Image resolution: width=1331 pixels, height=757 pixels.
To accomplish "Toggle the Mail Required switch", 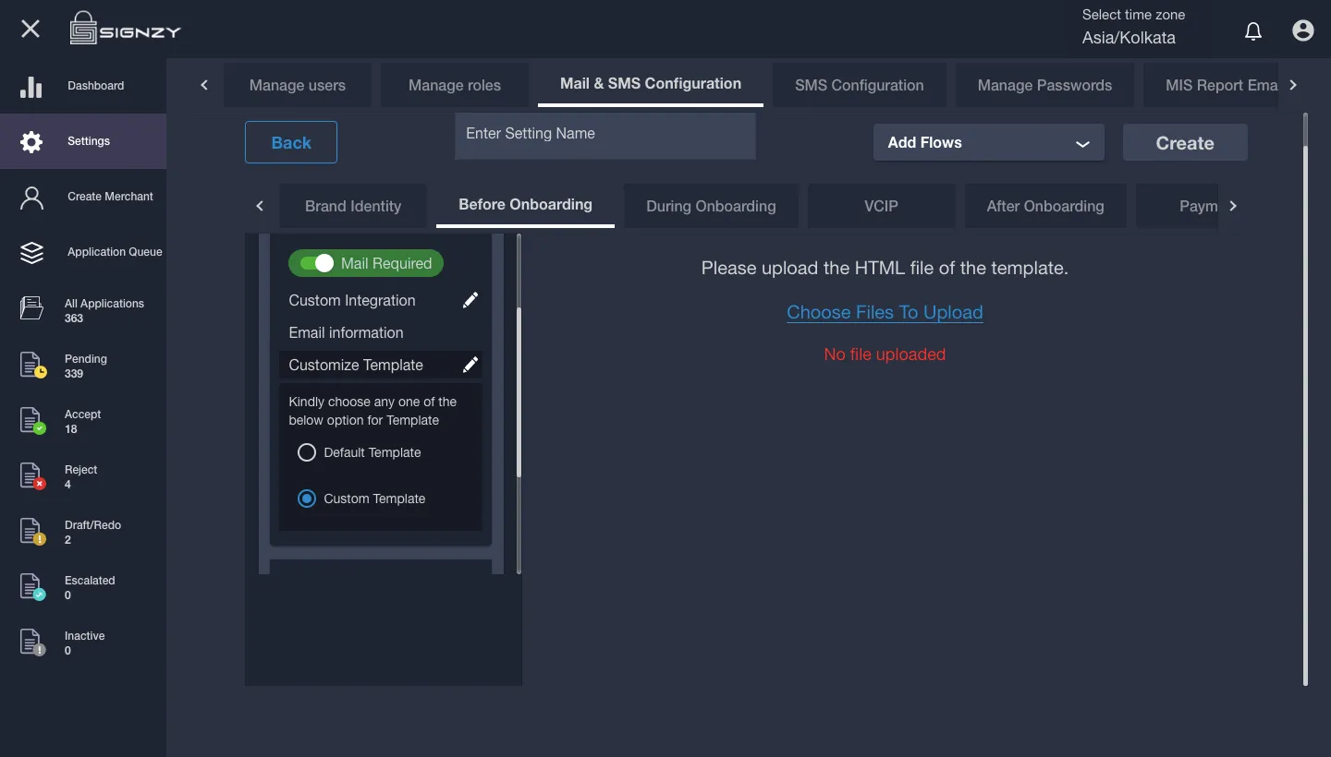I will tap(316, 263).
